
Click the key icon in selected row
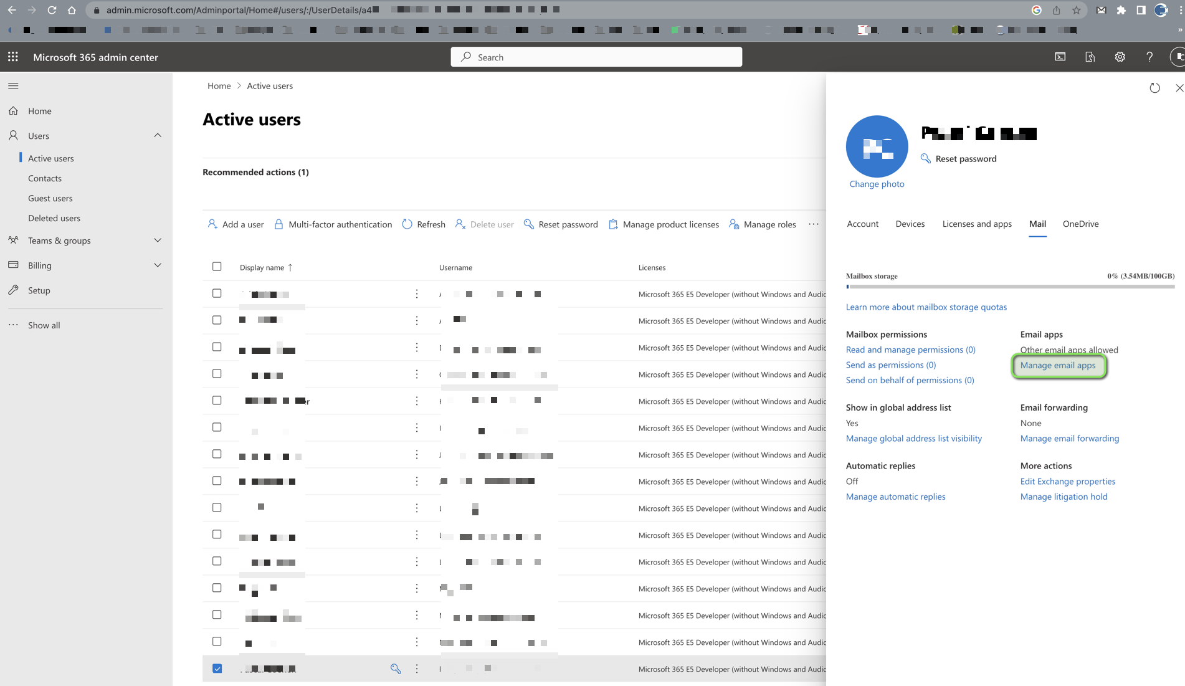[x=395, y=669]
